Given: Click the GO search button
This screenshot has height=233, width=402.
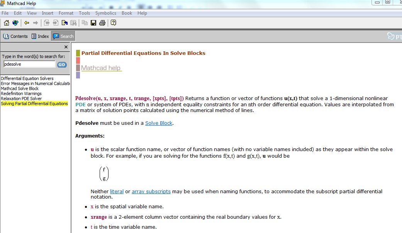Looking at the screenshot, I should click(x=62, y=65).
